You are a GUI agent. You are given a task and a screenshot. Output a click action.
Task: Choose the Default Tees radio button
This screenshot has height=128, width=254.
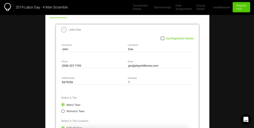click(63, 127)
